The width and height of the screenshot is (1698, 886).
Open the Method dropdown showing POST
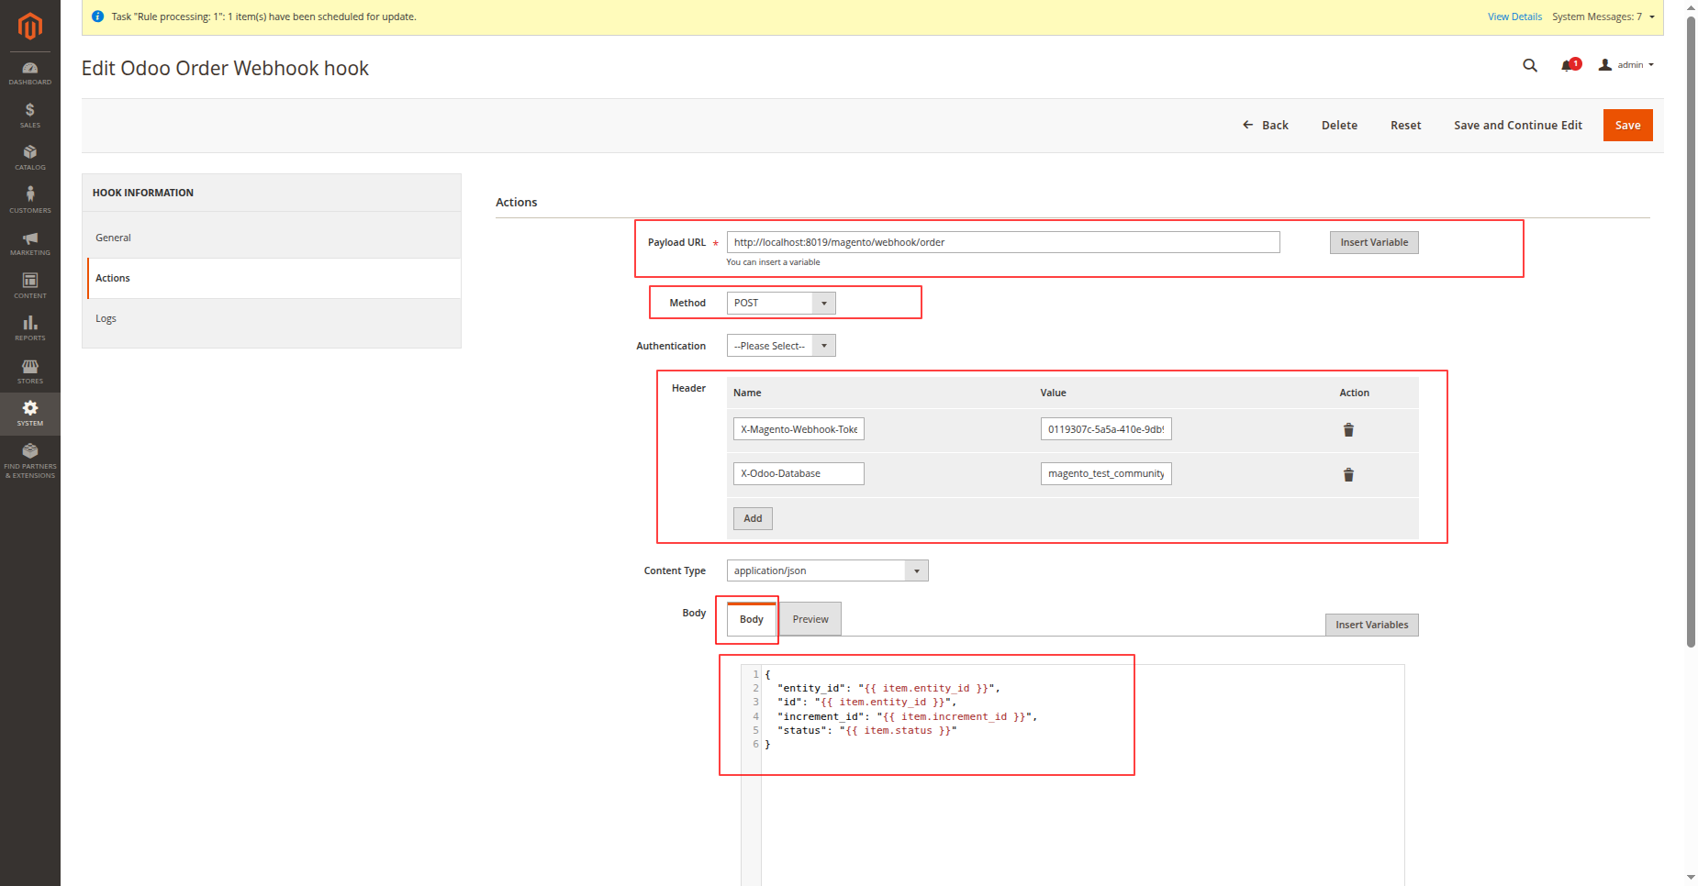pos(781,303)
